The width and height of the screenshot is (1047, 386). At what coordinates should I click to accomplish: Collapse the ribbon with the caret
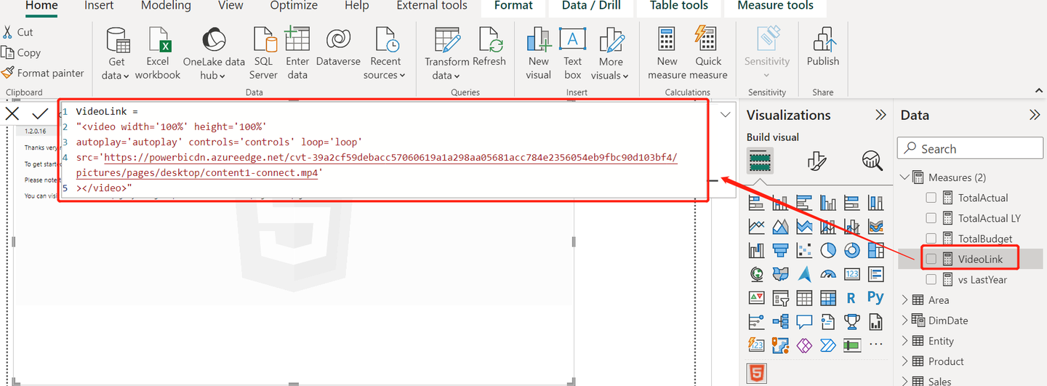click(x=1038, y=90)
